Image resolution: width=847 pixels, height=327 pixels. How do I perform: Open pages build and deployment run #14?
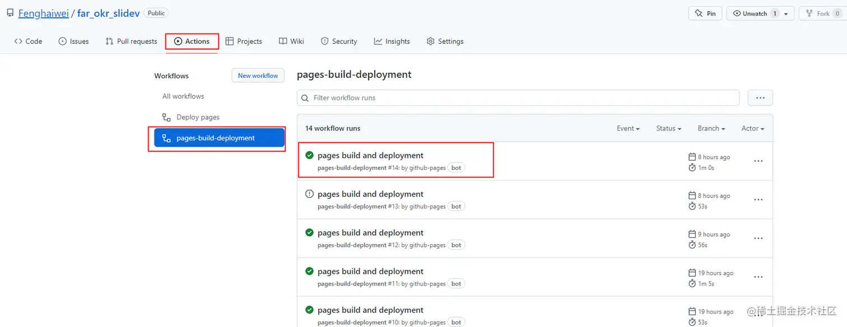pos(370,155)
